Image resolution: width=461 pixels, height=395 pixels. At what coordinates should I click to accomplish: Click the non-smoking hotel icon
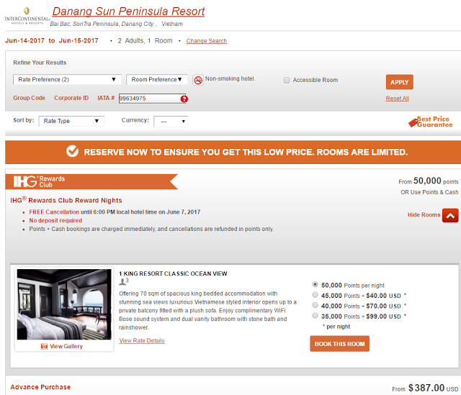198,80
